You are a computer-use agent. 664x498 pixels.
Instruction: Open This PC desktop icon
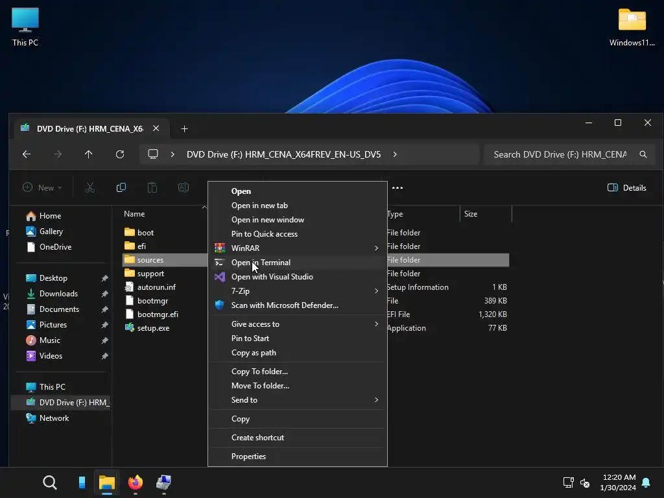coord(25,27)
